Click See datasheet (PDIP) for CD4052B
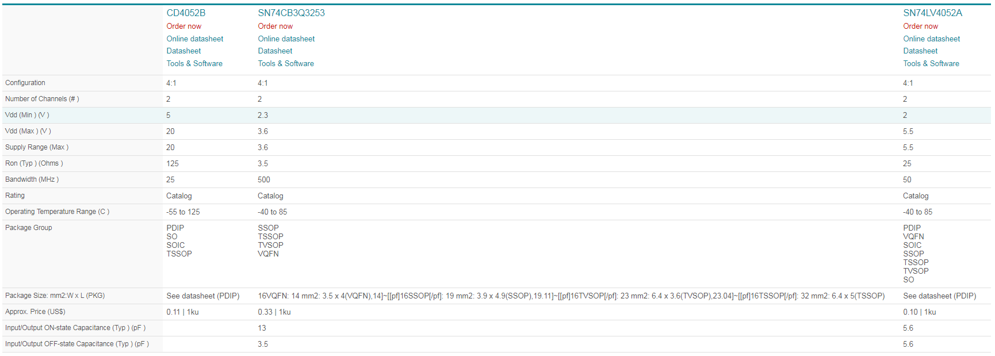 pos(203,296)
